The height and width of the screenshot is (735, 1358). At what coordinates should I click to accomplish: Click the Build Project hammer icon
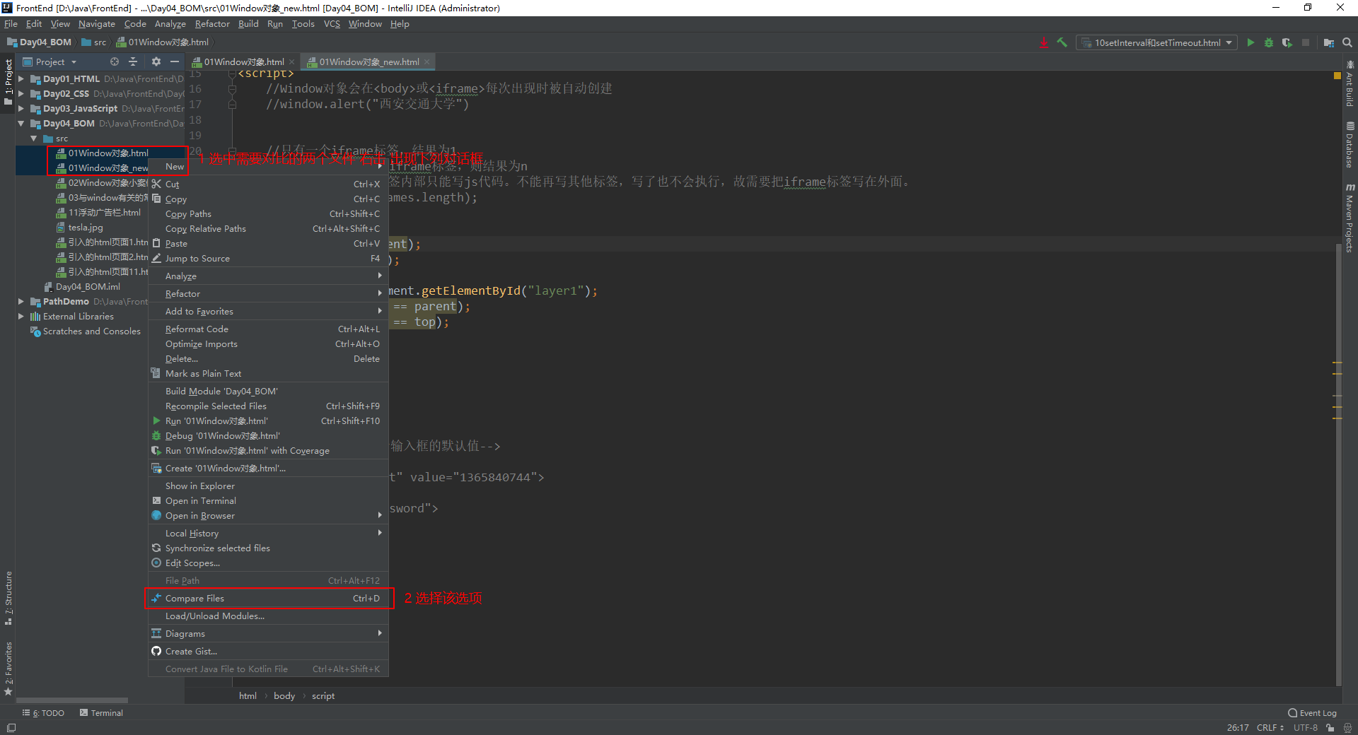pyautogui.click(x=1062, y=42)
